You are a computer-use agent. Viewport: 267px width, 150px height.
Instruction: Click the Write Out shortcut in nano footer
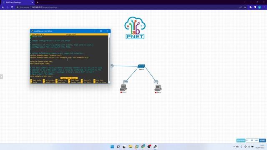pos(48,80)
